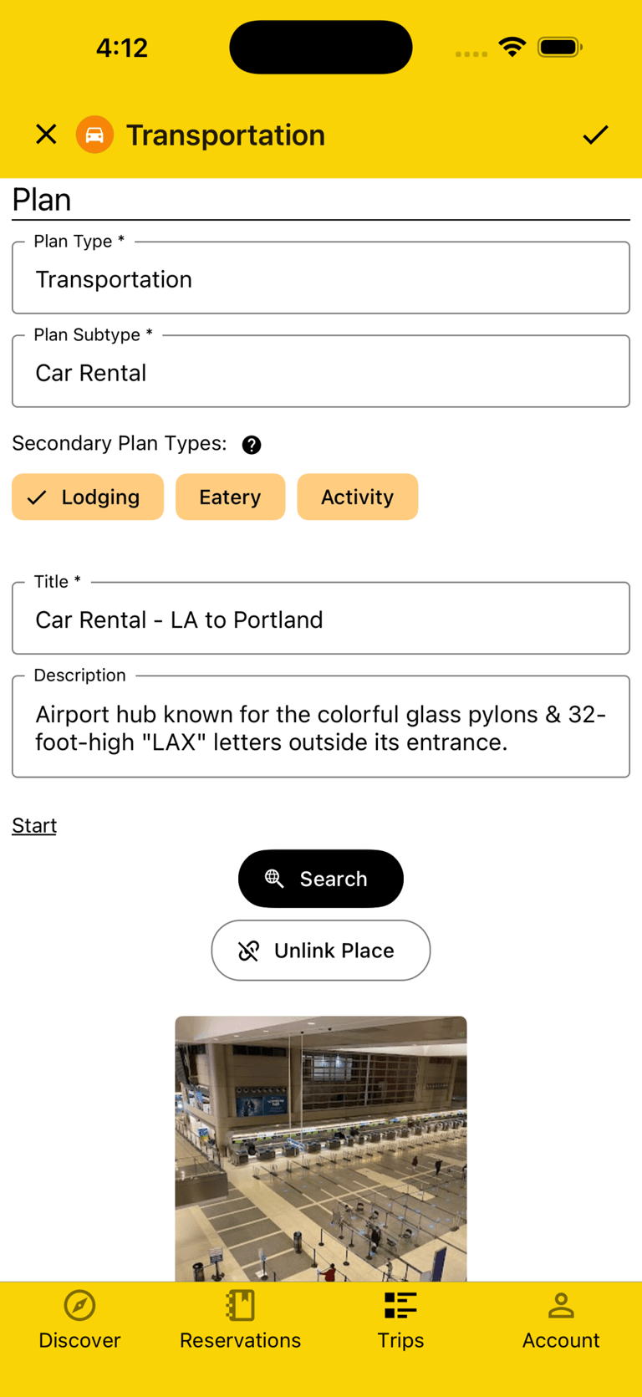
Task: Open the Plan Type dropdown
Action: point(321,279)
